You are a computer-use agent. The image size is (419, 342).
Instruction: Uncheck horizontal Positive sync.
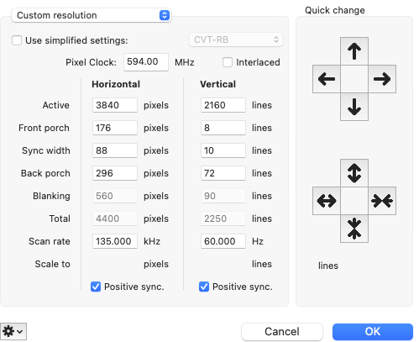(96, 287)
